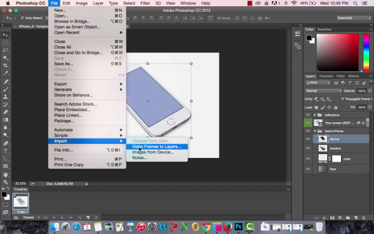Open the Kind layer filter dropdown

click(x=318, y=82)
